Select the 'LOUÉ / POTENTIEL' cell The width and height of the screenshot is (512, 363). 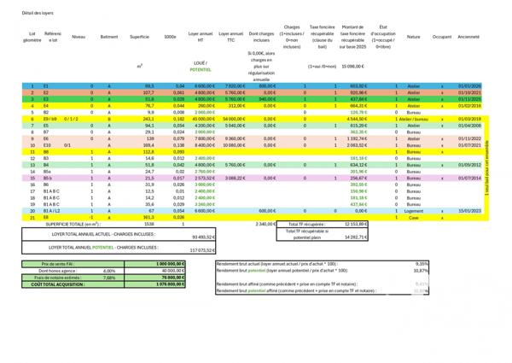tap(201, 66)
